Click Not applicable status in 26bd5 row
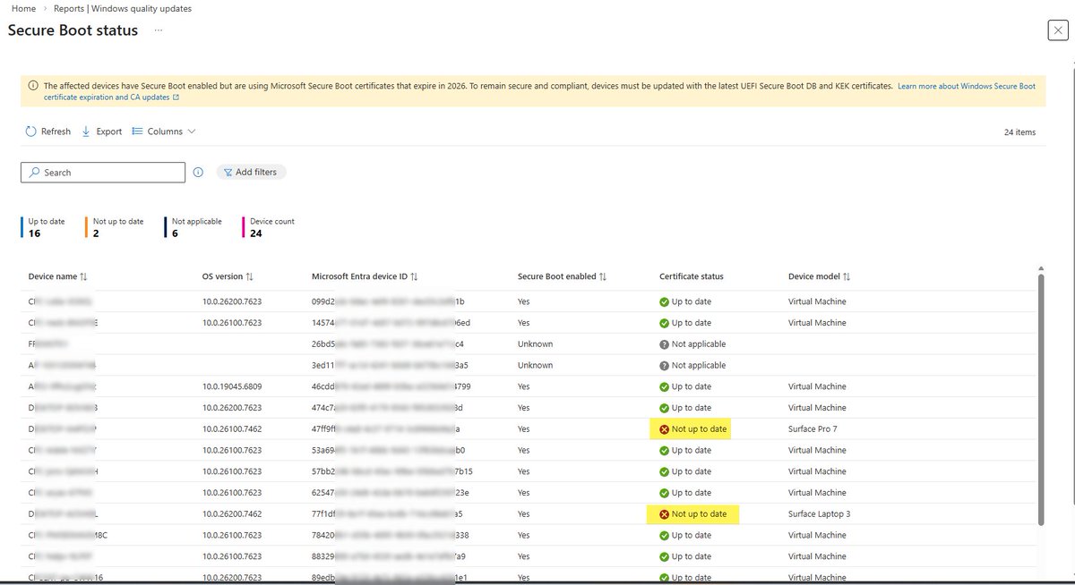The width and height of the screenshot is (1075, 585). pos(692,344)
